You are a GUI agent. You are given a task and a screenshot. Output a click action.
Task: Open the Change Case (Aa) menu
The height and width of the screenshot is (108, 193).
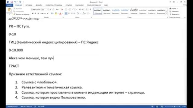(57, 10)
